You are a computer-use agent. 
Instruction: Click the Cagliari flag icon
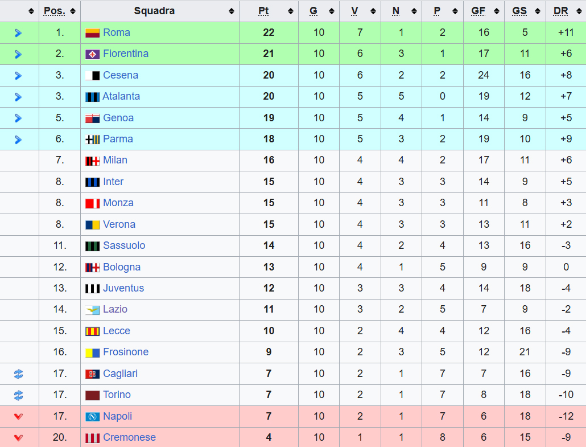pos(92,374)
